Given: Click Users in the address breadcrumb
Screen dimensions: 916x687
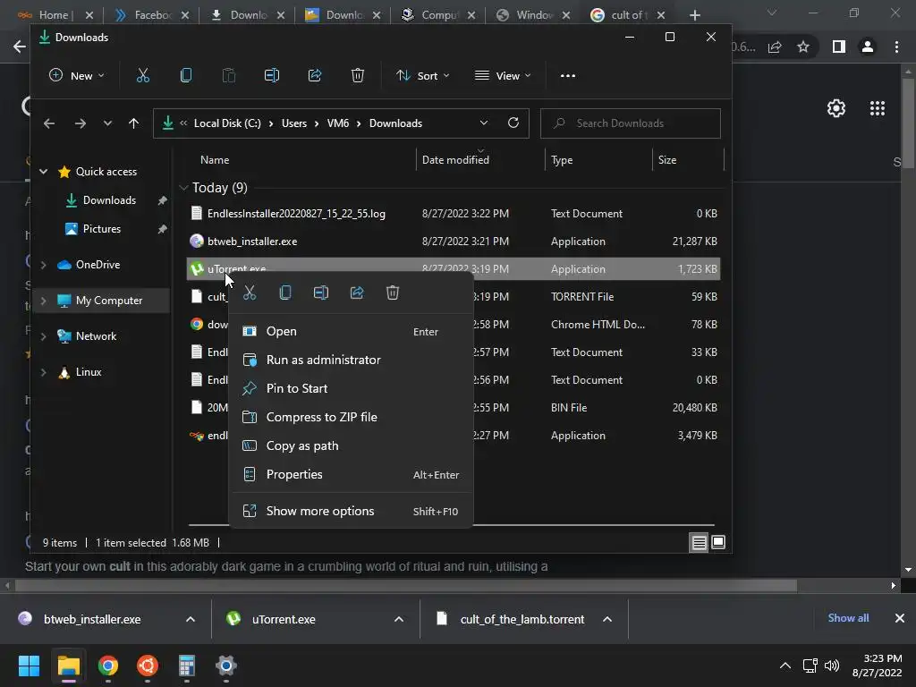Looking at the screenshot, I should tap(293, 123).
